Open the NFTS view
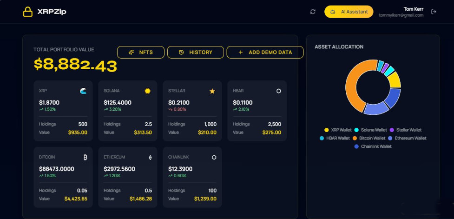This screenshot has width=454, height=219. (141, 53)
